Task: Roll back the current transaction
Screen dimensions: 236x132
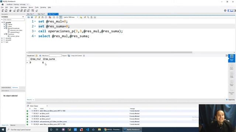Action: tap(57, 17)
